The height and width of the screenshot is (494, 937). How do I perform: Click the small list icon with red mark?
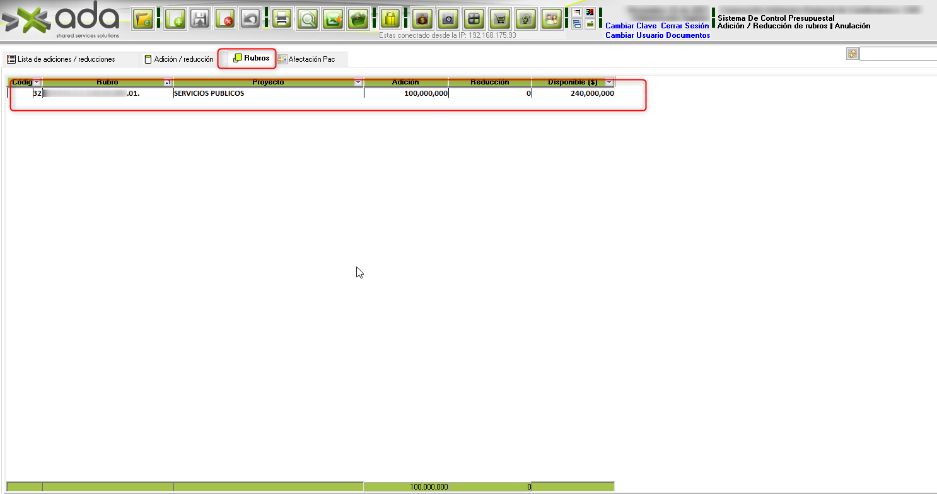click(x=577, y=13)
